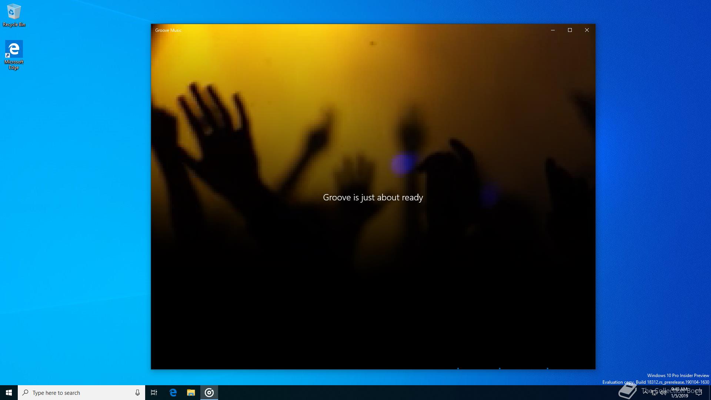Open File Explorer from the taskbar
The width and height of the screenshot is (711, 400).
pyautogui.click(x=191, y=393)
